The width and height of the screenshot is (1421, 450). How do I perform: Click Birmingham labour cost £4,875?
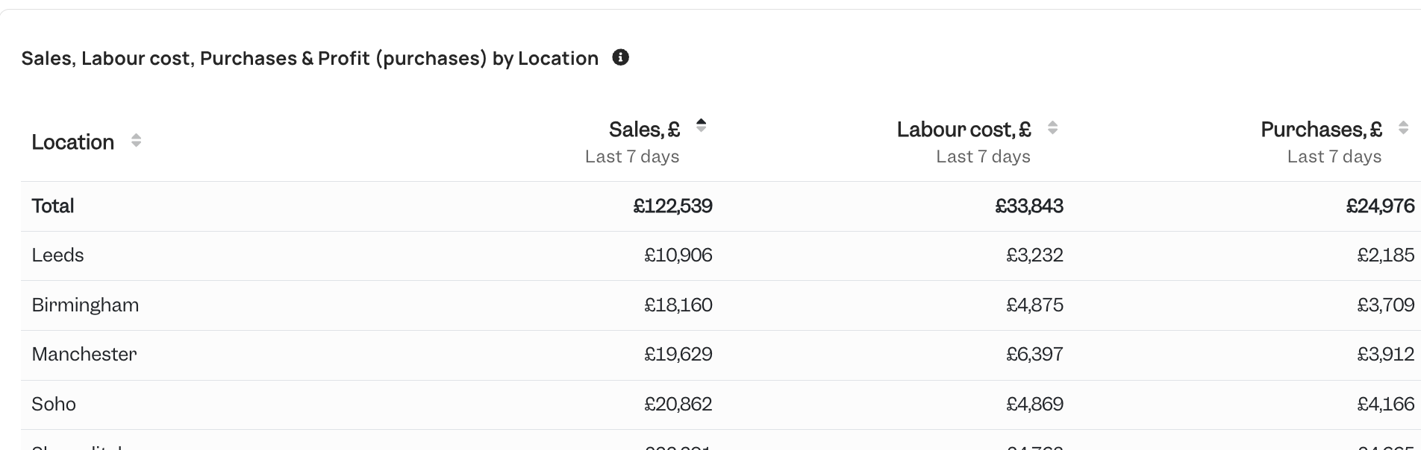(x=1034, y=305)
